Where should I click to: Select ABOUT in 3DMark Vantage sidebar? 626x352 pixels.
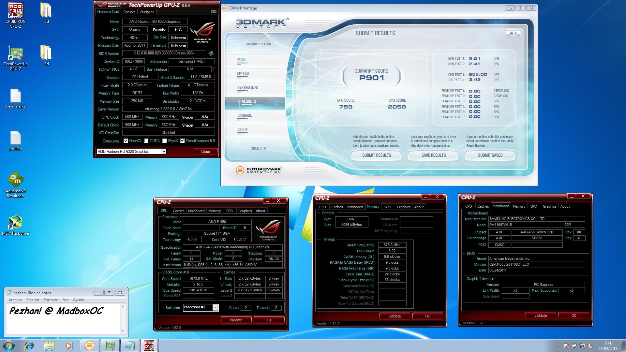click(x=242, y=130)
